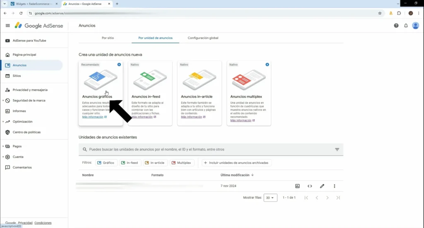Create an Anuncios in-feed ad unit
This screenshot has height=228, width=424.
coord(150,93)
